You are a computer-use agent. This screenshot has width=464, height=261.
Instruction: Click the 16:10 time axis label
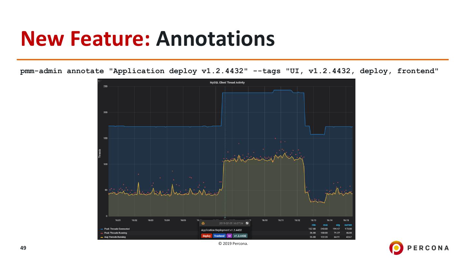tap(265, 220)
